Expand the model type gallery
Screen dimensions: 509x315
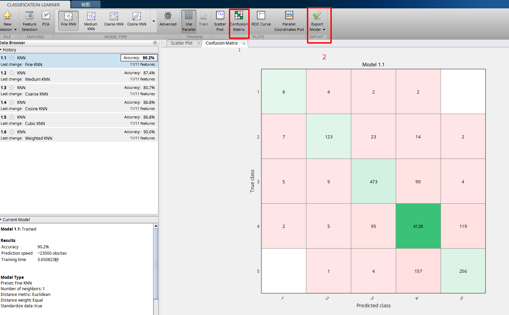[x=154, y=20]
